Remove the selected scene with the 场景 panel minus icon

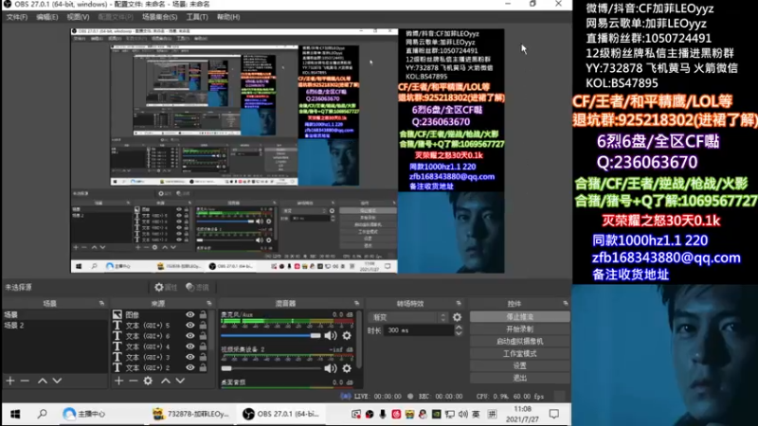(x=25, y=381)
